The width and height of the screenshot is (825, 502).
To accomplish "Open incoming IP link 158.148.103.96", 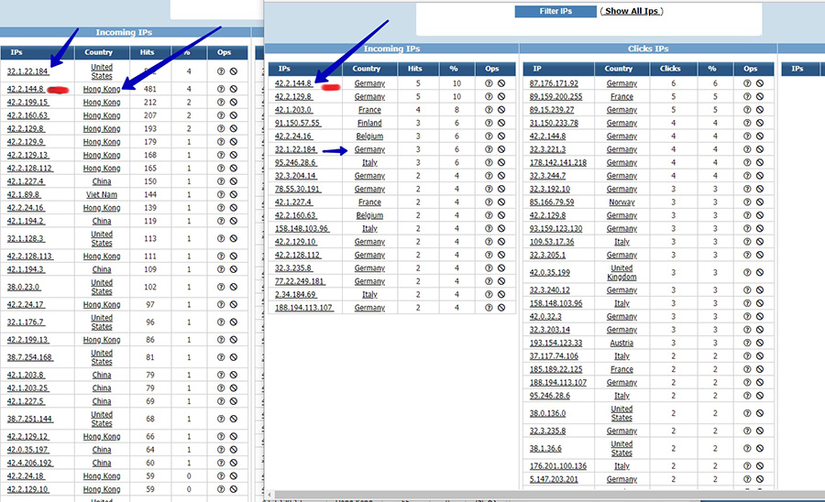I will tap(302, 229).
